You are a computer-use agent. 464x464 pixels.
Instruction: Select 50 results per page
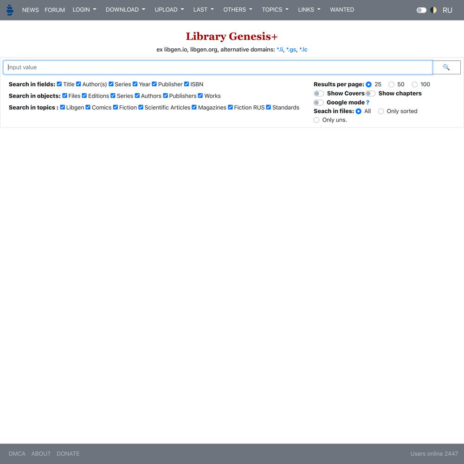pos(392,84)
